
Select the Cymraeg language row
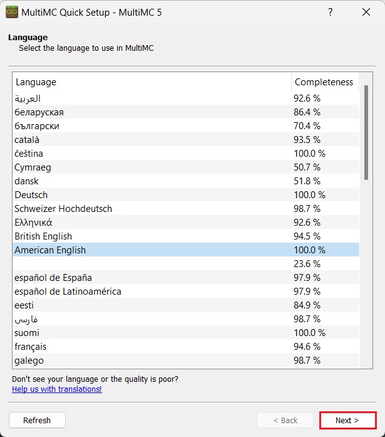click(186, 167)
